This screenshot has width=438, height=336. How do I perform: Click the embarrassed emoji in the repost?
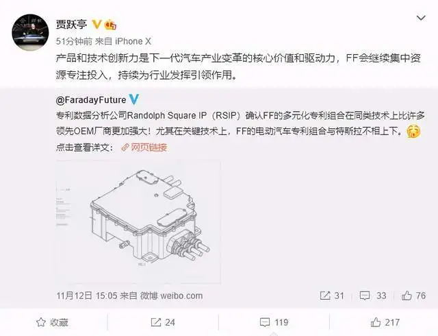click(x=413, y=132)
